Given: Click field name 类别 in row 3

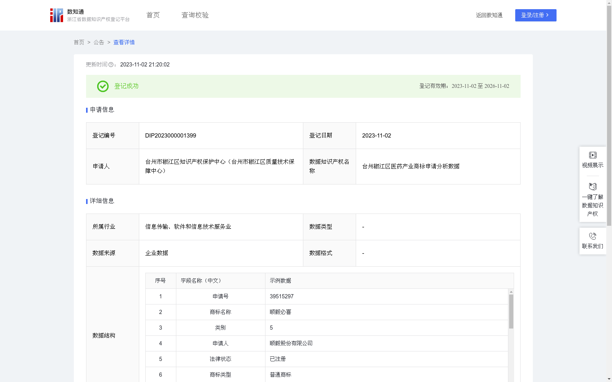Looking at the screenshot, I should (221, 328).
